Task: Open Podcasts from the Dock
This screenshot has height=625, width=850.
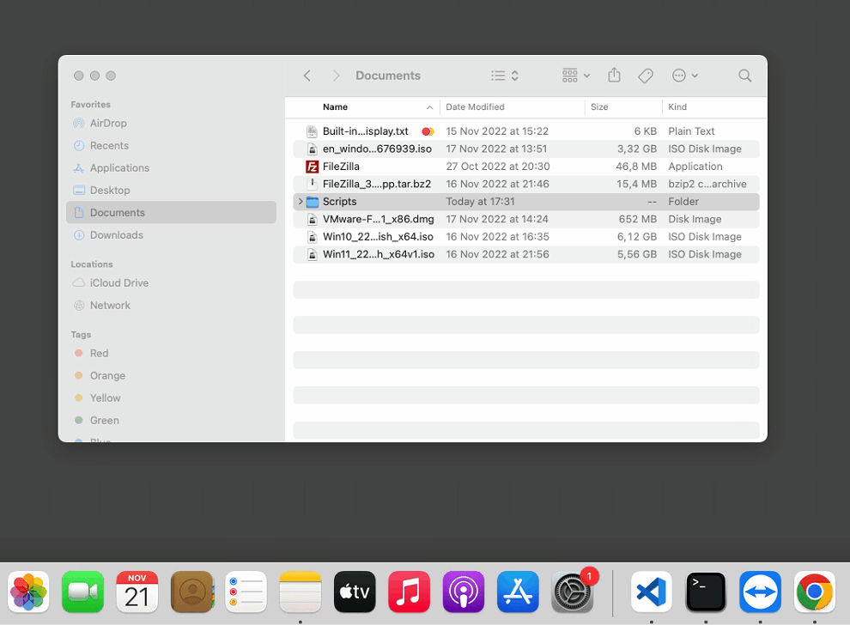Action: coord(464,592)
